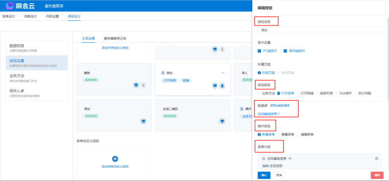The width and height of the screenshot is (389, 181).
Task: Switch to the 流程设计 tab
Action: (30, 16)
